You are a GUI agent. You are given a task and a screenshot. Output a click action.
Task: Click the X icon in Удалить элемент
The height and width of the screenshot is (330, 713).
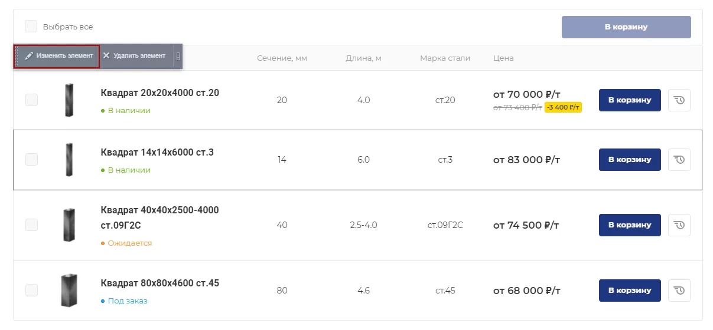tap(106, 56)
